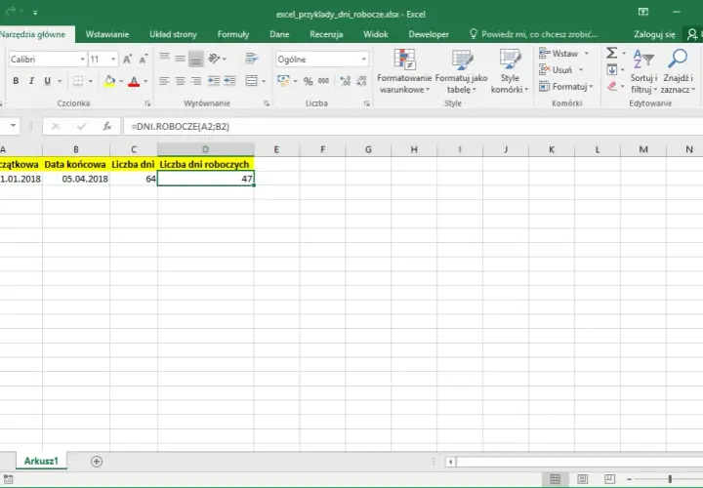The height and width of the screenshot is (488, 703).
Task: Select cell containing 05.04.2018
Action: click(x=76, y=179)
